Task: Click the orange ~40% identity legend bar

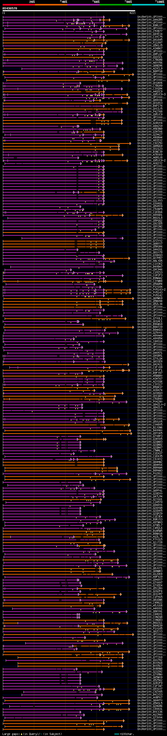Action: coord(51,5)
